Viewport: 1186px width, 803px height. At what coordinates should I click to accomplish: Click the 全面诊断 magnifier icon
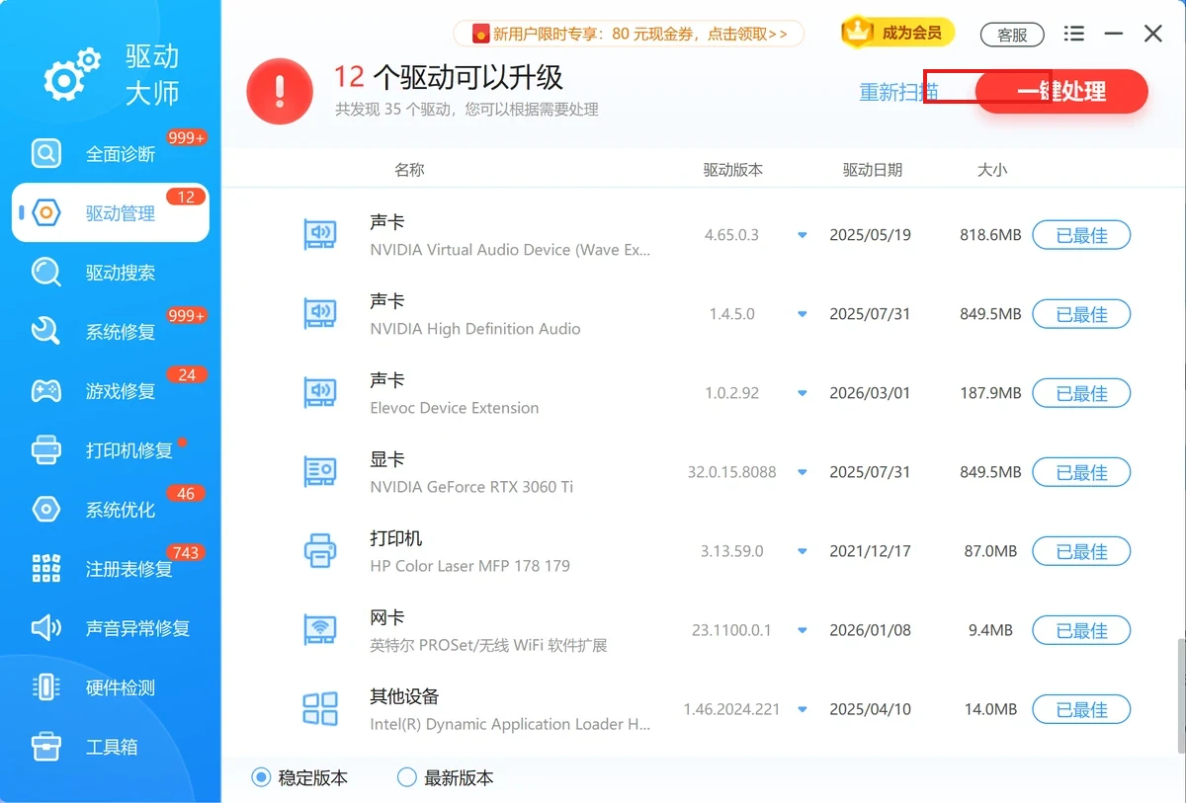(45, 154)
